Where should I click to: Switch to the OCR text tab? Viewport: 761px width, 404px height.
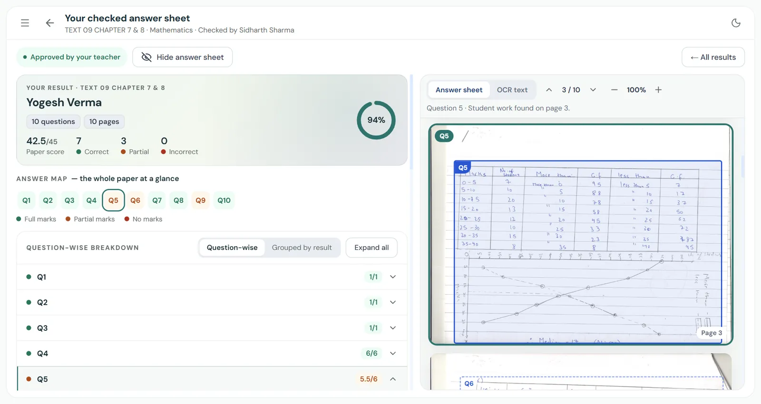[x=512, y=90]
